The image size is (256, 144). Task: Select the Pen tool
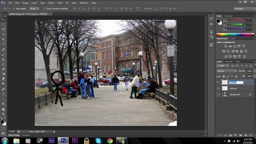point(4,89)
